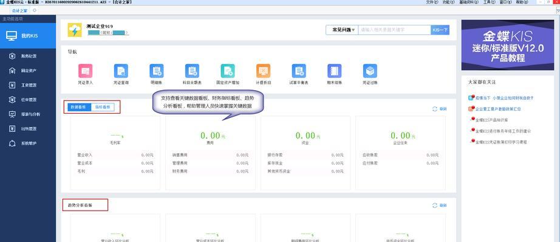Open the 计提折旧 depreciation icon
The height and width of the screenshot is (242, 560).
263,71
